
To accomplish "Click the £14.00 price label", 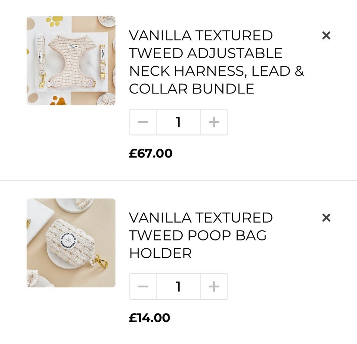I will pyautogui.click(x=149, y=318).
